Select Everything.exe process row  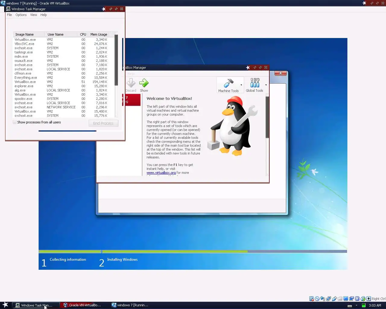(x=63, y=78)
